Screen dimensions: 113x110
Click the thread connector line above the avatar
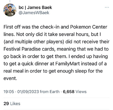tap(10, 1)
